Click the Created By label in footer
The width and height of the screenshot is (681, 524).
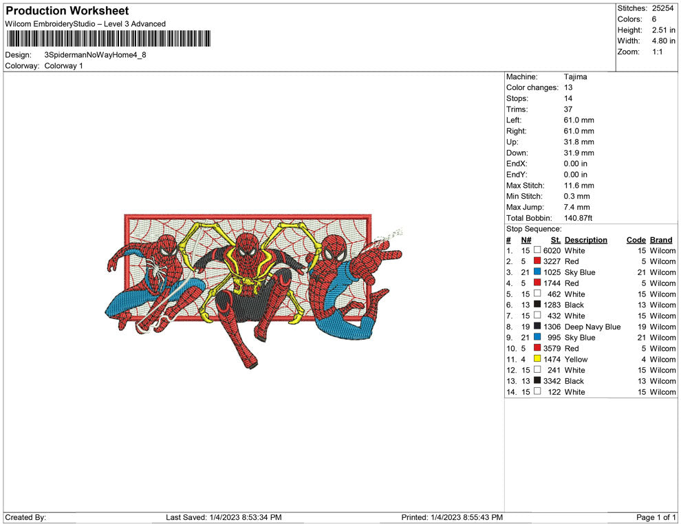tap(25, 517)
